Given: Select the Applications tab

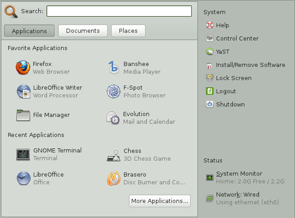Looking at the screenshot, I should point(29,31).
